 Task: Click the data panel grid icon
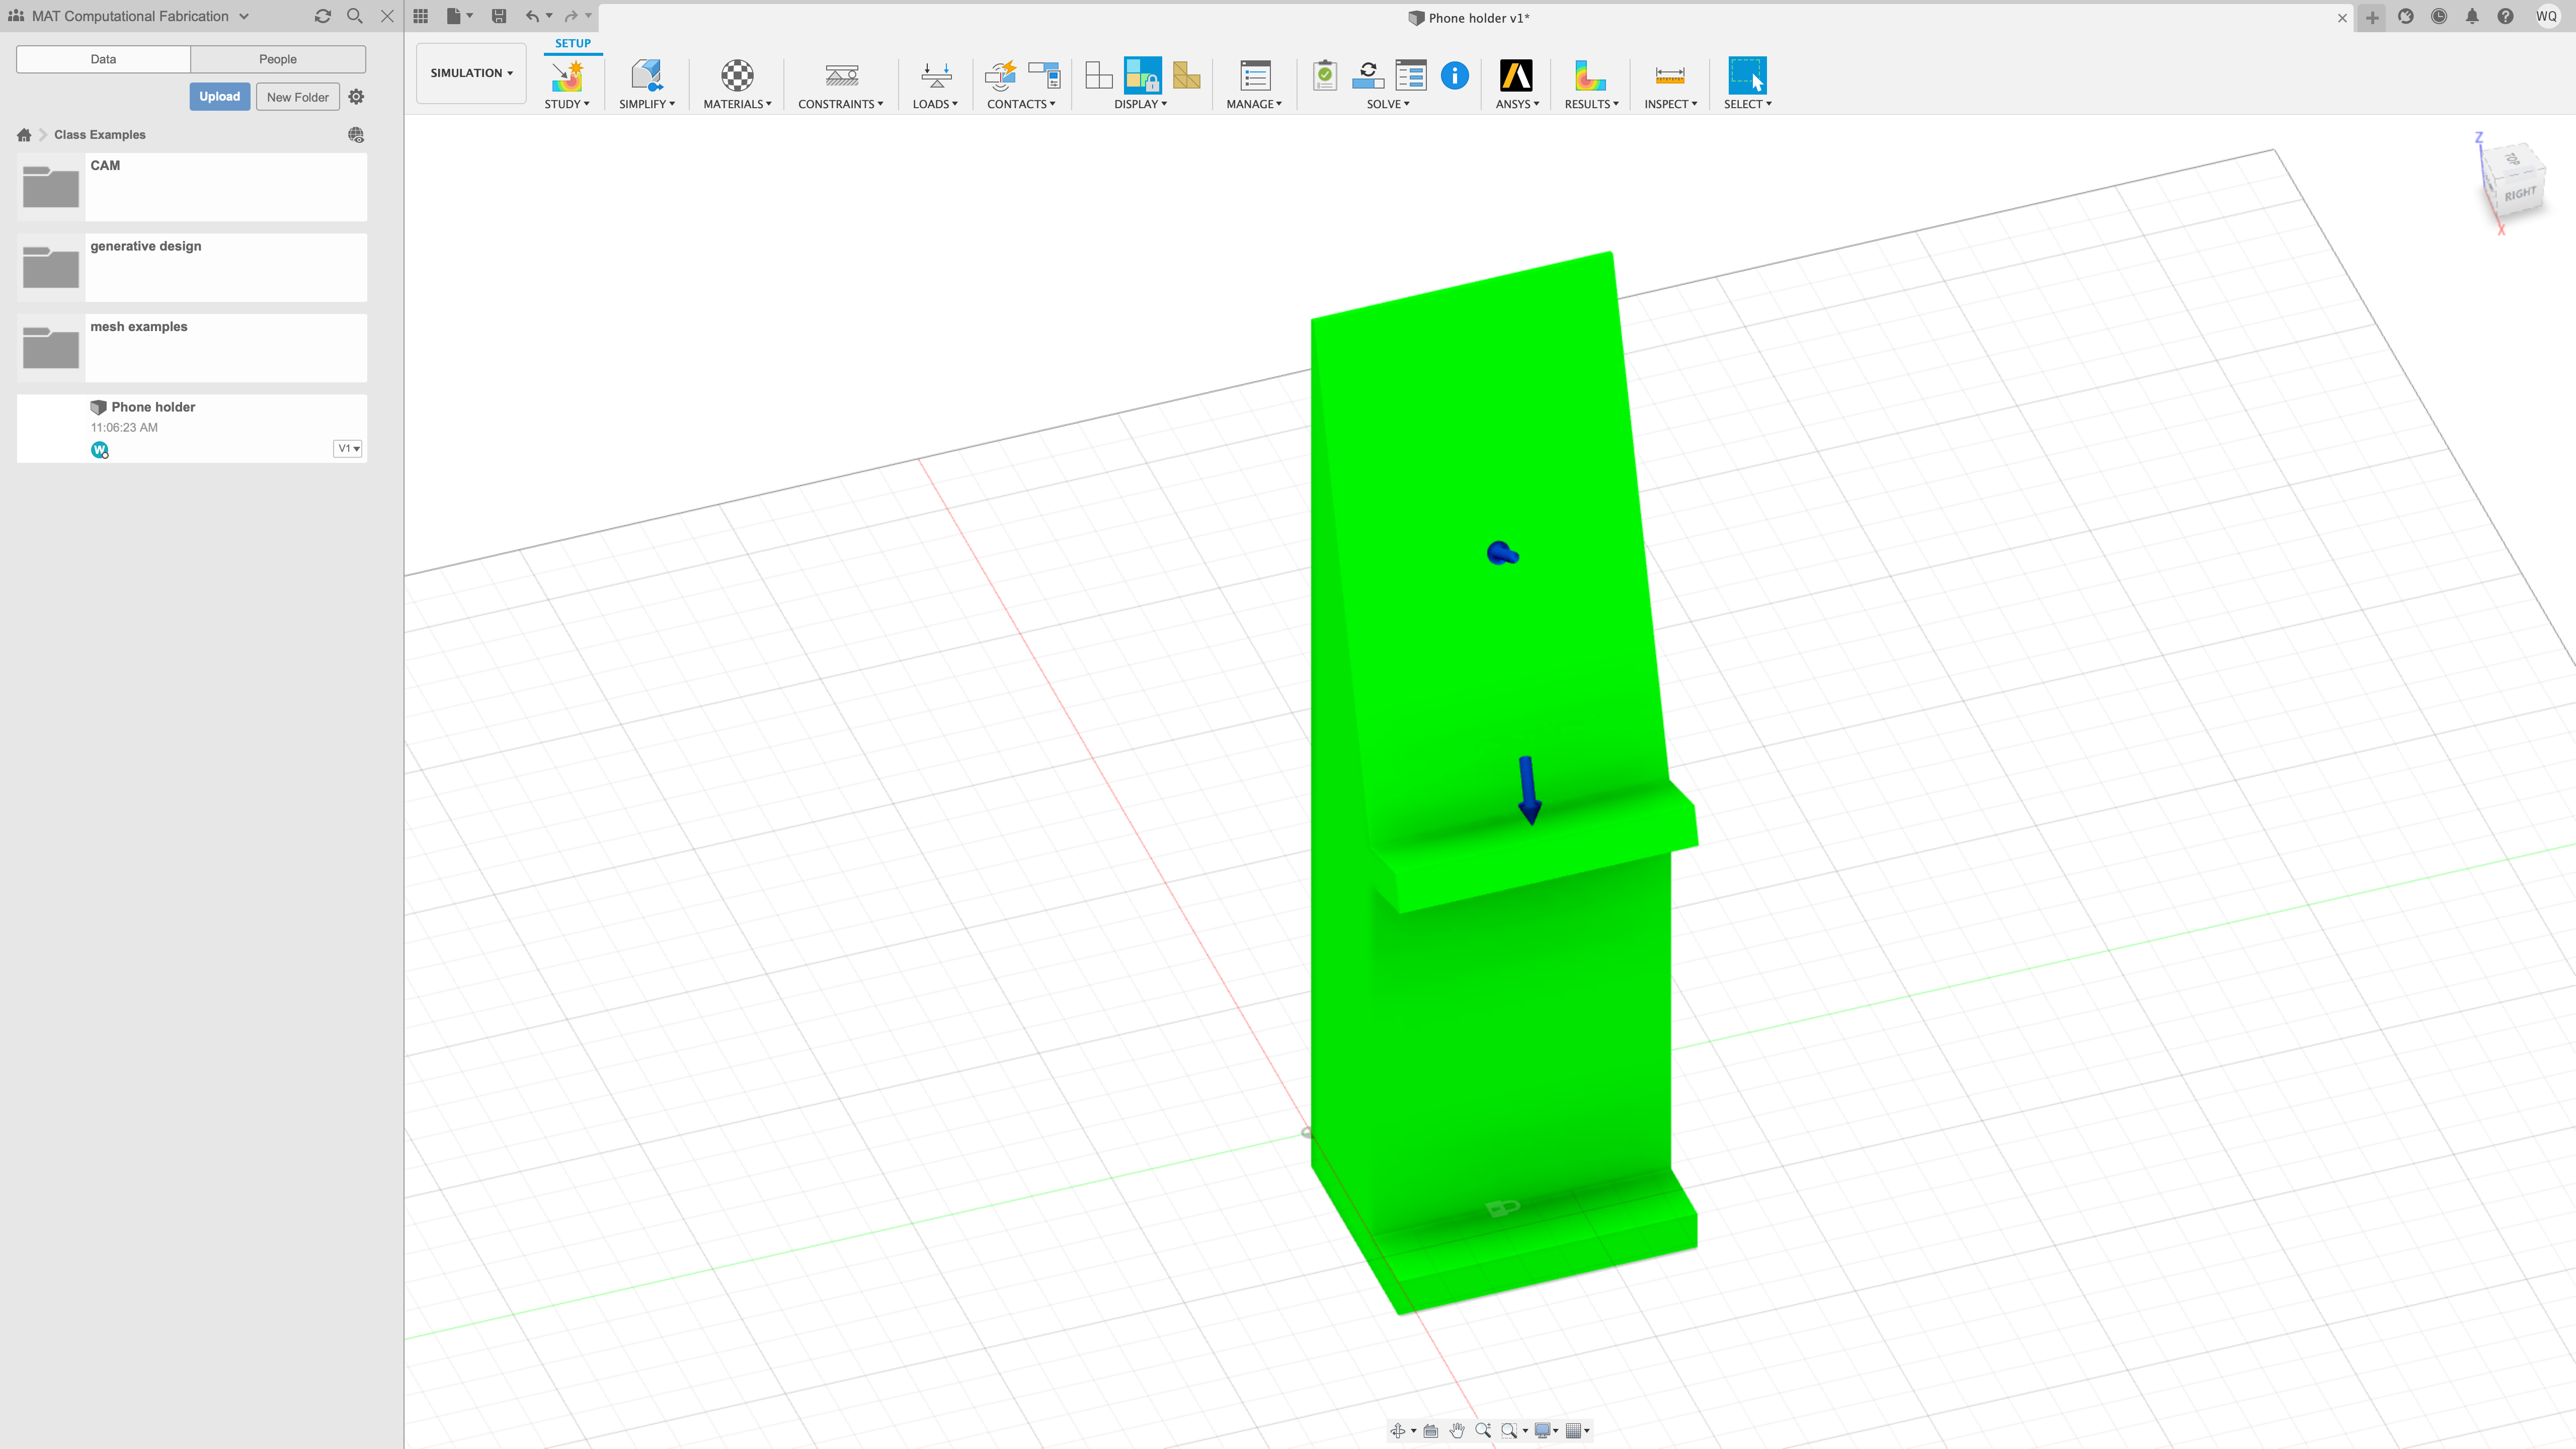point(421,16)
